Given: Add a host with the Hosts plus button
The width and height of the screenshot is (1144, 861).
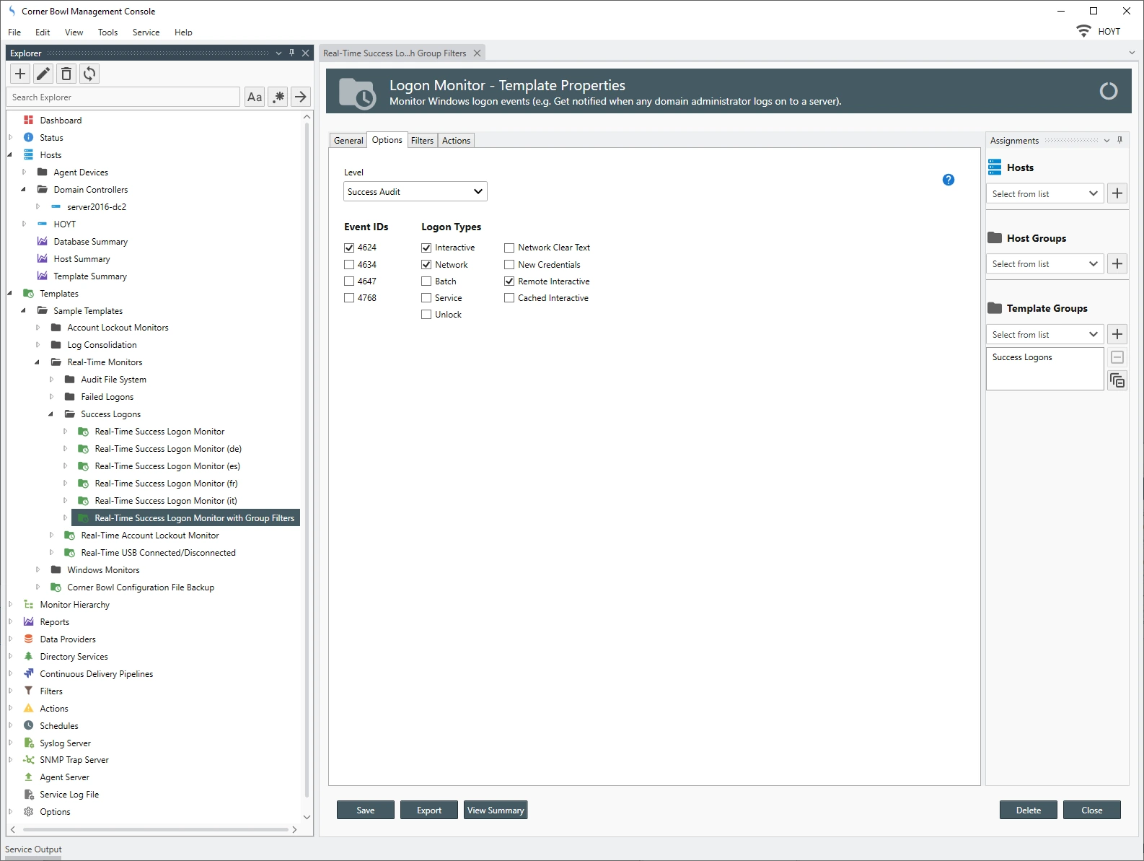Looking at the screenshot, I should [x=1117, y=193].
